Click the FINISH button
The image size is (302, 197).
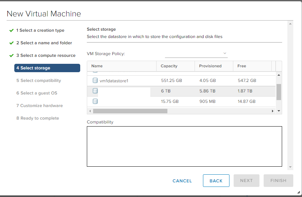tap(278, 181)
